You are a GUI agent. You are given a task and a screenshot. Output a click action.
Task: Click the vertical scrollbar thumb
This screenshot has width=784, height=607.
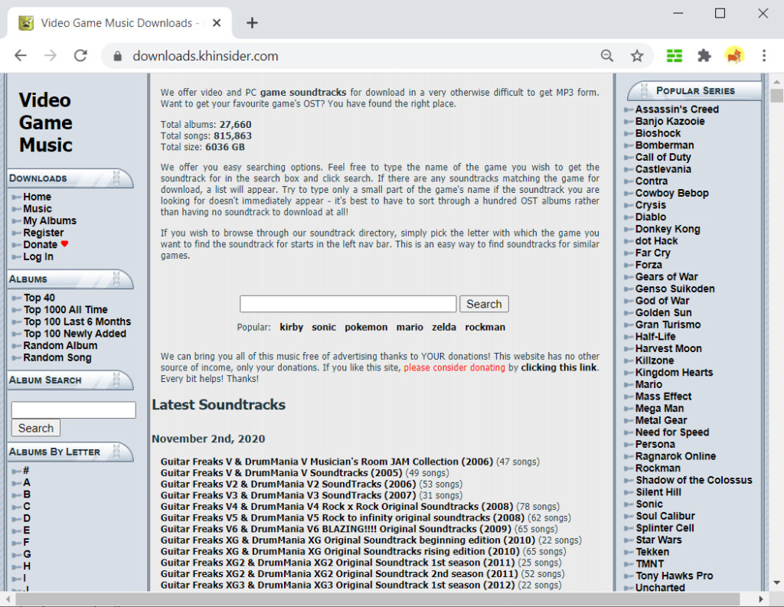tap(776, 95)
